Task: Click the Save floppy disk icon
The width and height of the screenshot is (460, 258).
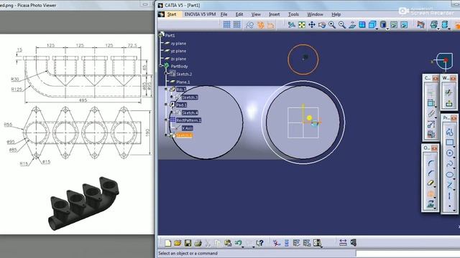Action: [188, 243]
